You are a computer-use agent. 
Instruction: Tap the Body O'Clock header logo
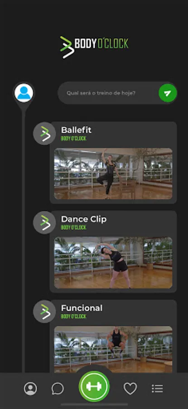[94, 47]
